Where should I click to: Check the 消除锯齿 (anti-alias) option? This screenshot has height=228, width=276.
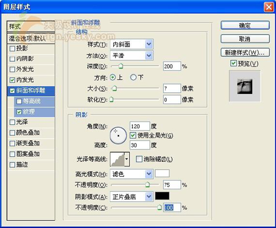click(x=139, y=159)
